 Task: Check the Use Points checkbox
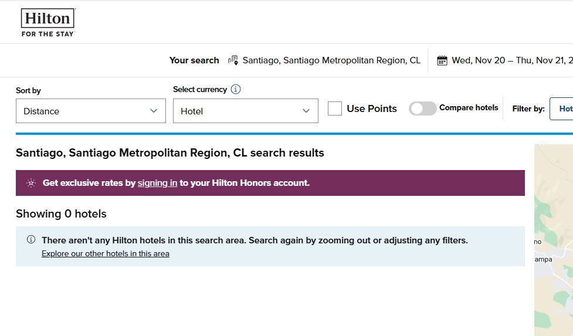click(x=335, y=108)
